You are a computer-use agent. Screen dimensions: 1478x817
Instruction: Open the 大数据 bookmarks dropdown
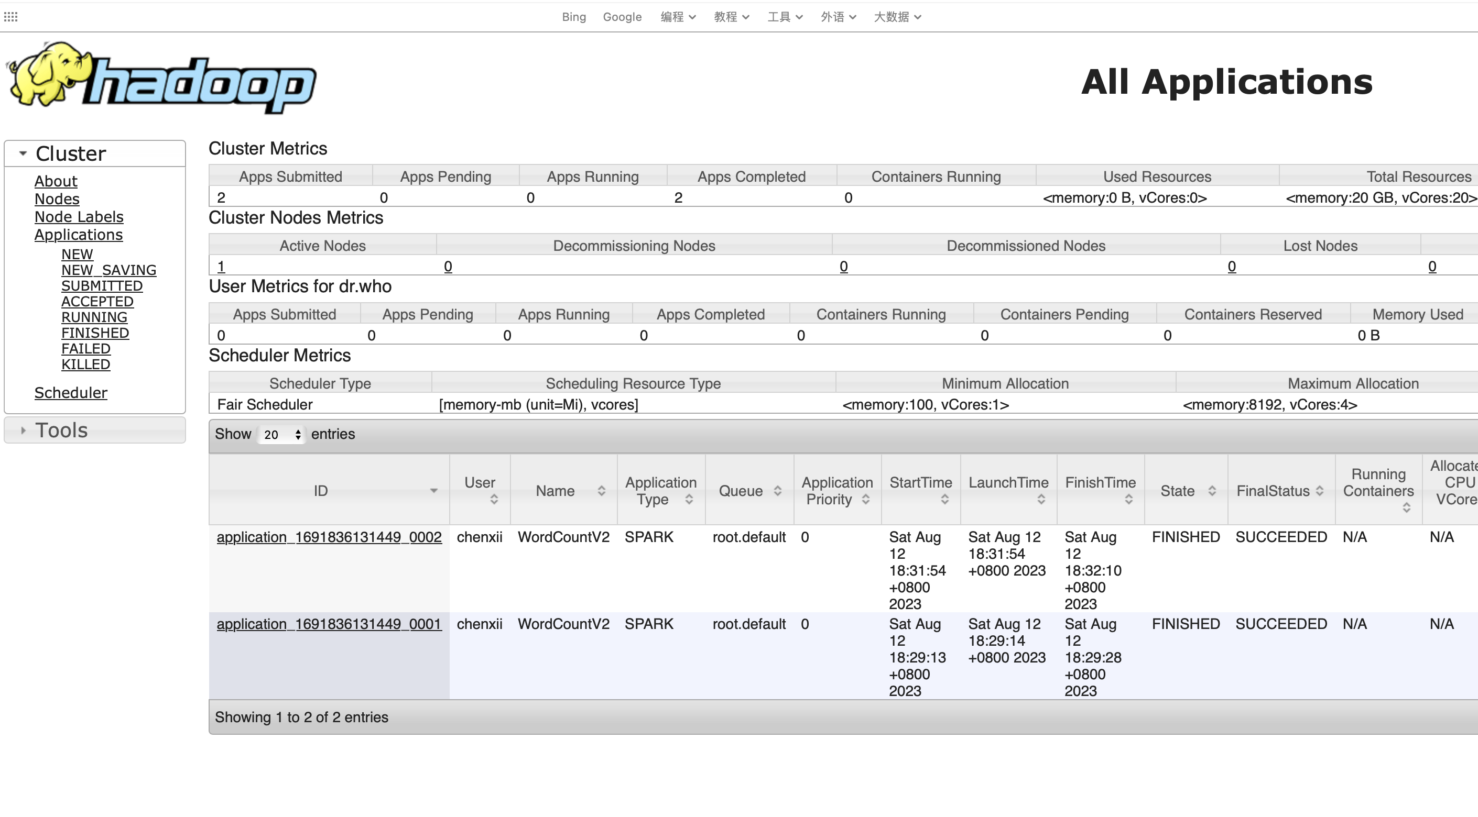(897, 17)
